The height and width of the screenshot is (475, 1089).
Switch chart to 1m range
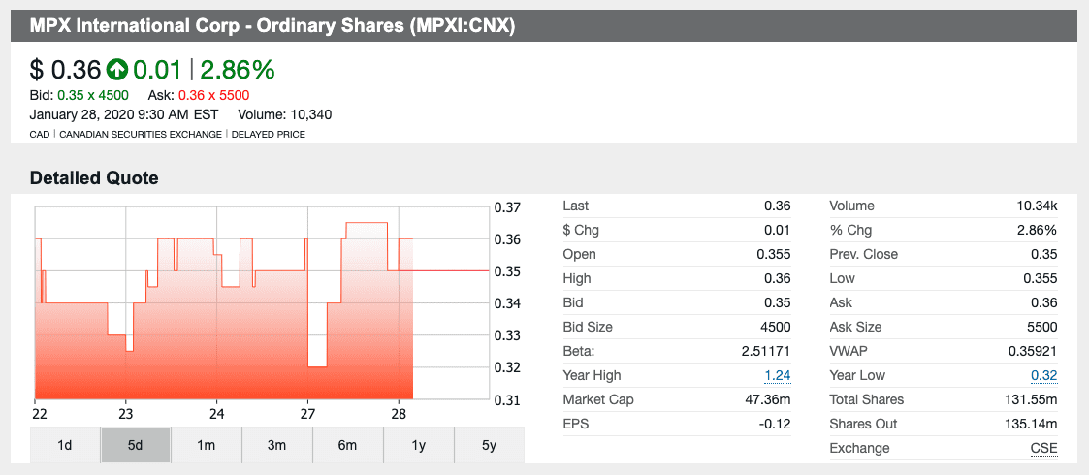[x=206, y=445]
